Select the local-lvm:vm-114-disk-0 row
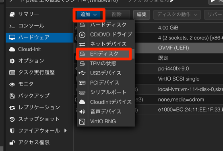Image resolution: width=223 pixels, height=151 pixels. coord(149,89)
